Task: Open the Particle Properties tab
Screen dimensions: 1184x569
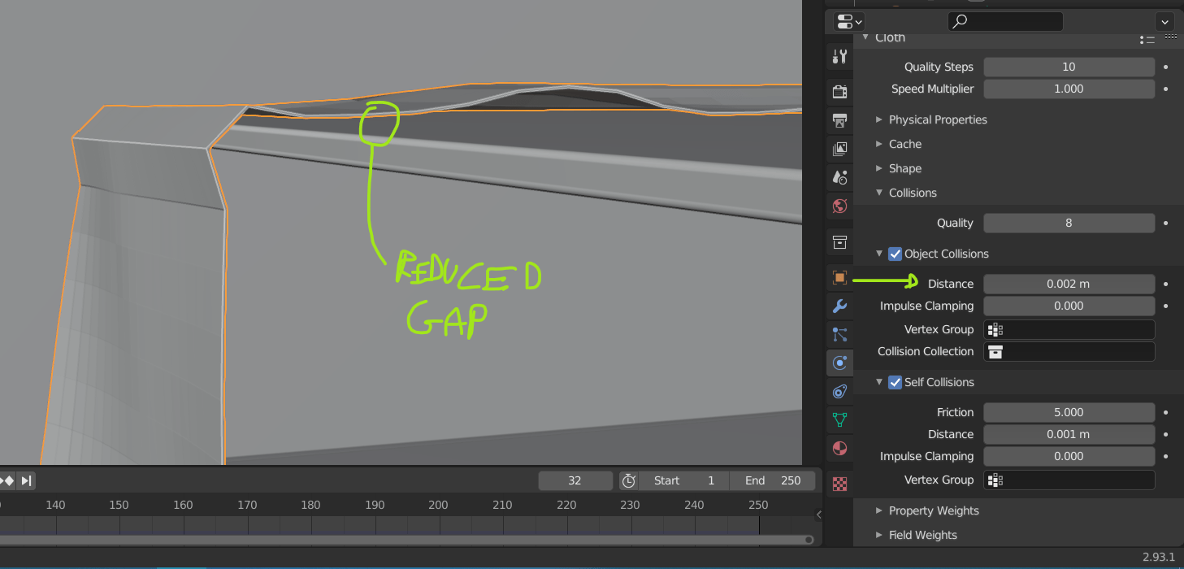Action: 839,334
